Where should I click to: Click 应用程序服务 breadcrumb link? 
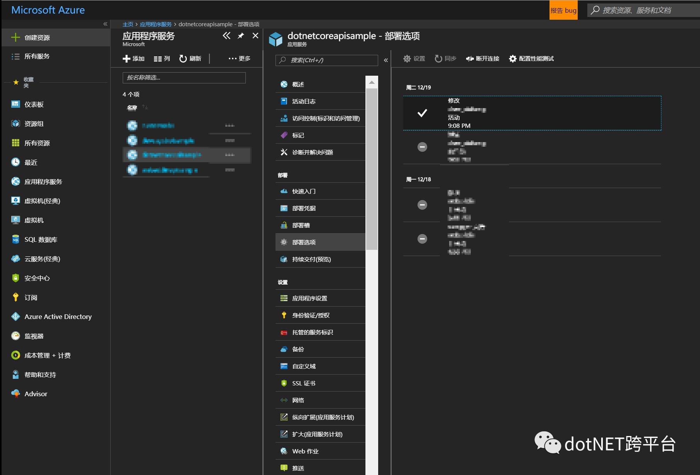(x=156, y=24)
